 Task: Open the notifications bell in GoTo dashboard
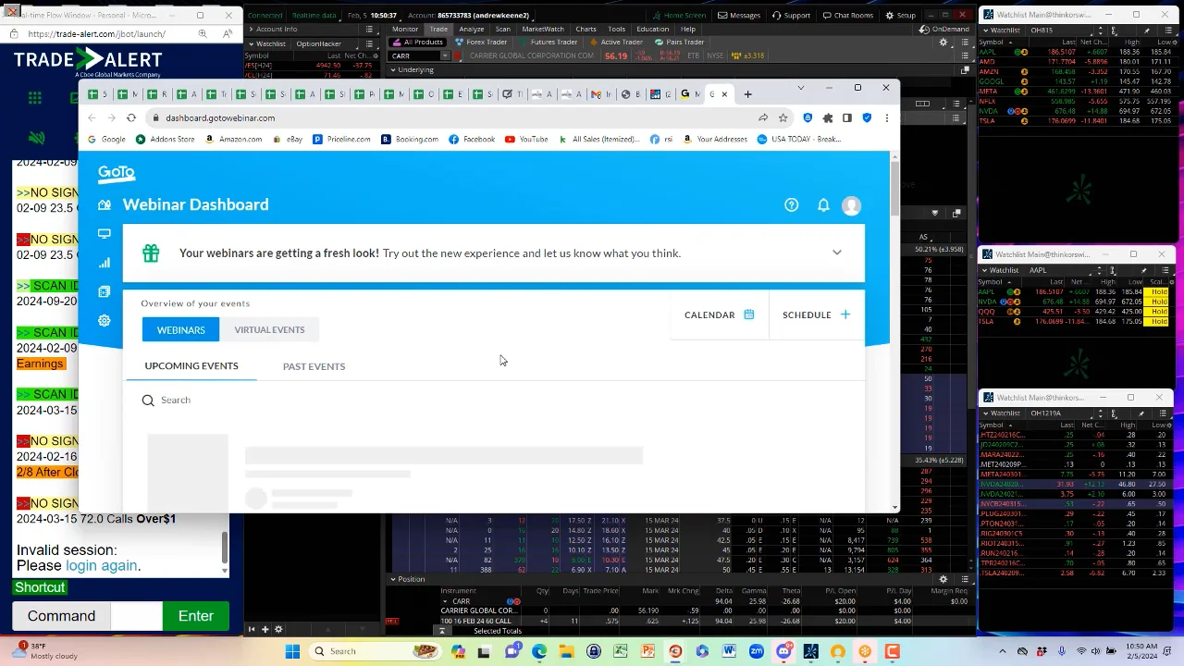(823, 205)
